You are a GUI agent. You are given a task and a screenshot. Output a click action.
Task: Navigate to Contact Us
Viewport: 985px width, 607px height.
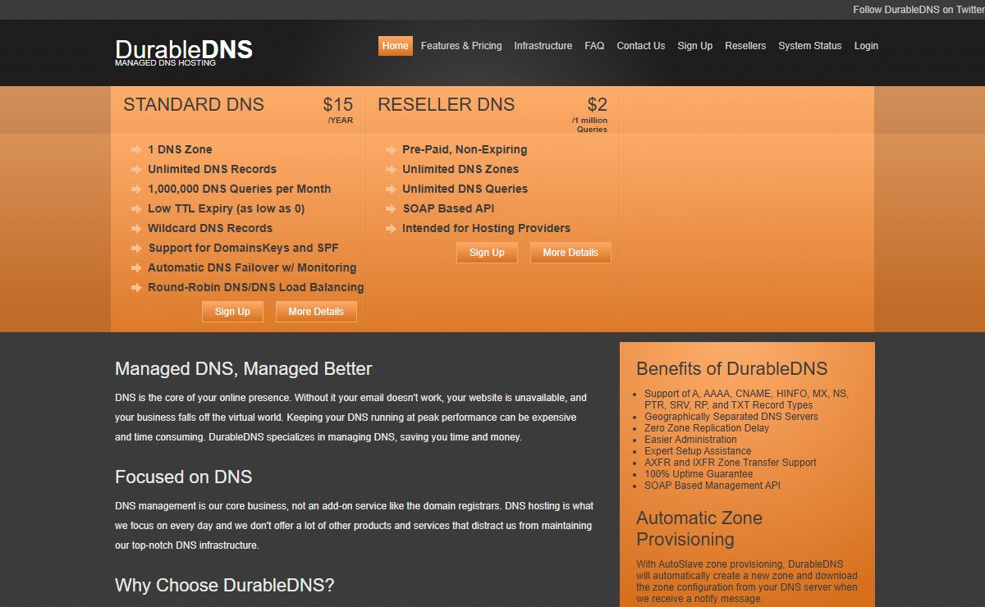[641, 46]
